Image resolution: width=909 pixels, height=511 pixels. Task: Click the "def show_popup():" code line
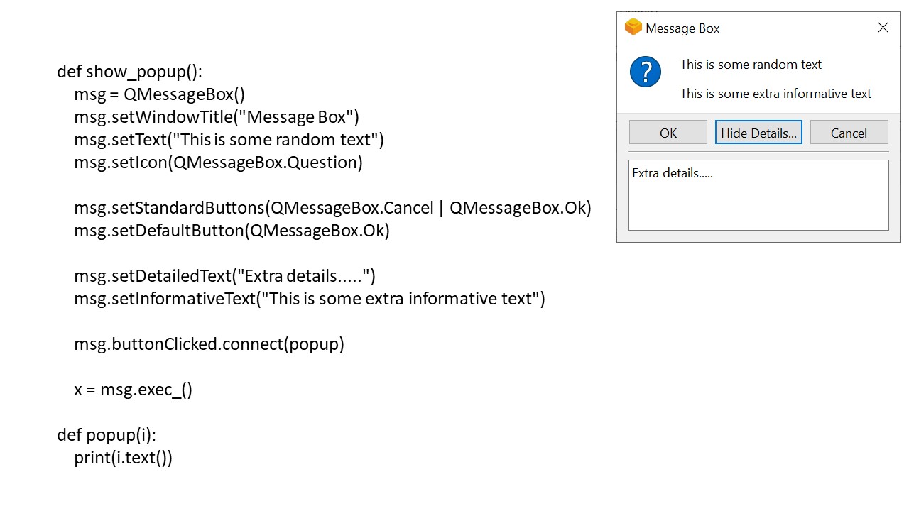tap(130, 72)
